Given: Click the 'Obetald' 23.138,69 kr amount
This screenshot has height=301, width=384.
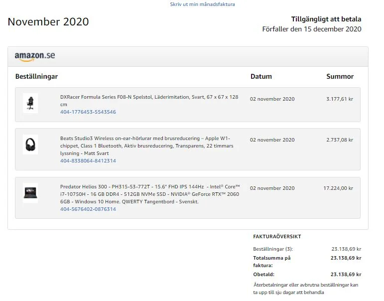Looking at the screenshot, I should pyautogui.click(x=346, y=274).
